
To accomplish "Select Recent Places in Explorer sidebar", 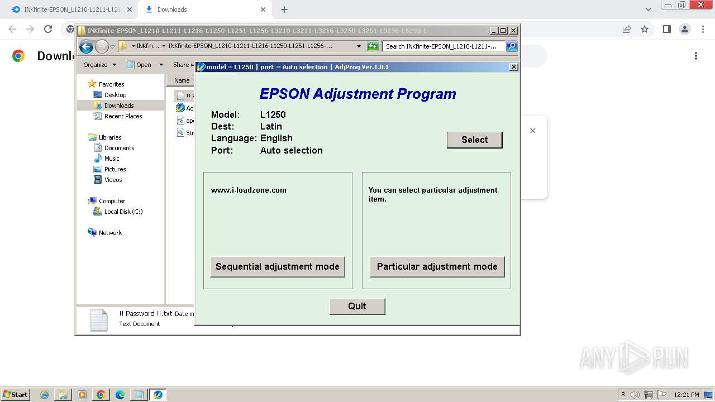I will [123, 116].
